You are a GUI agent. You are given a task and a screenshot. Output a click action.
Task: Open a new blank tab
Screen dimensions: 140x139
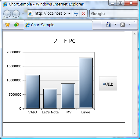coord(97,25)
